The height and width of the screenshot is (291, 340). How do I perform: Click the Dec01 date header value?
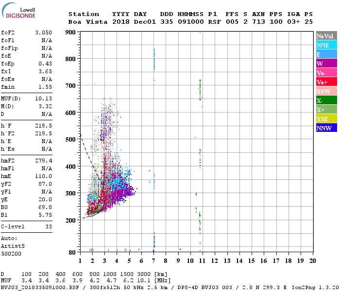coord(145,22)
